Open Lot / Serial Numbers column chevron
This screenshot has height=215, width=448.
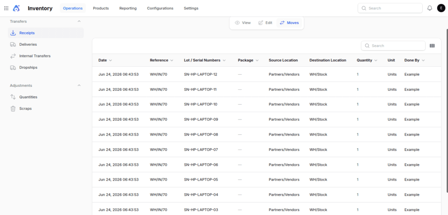(224, 60)
